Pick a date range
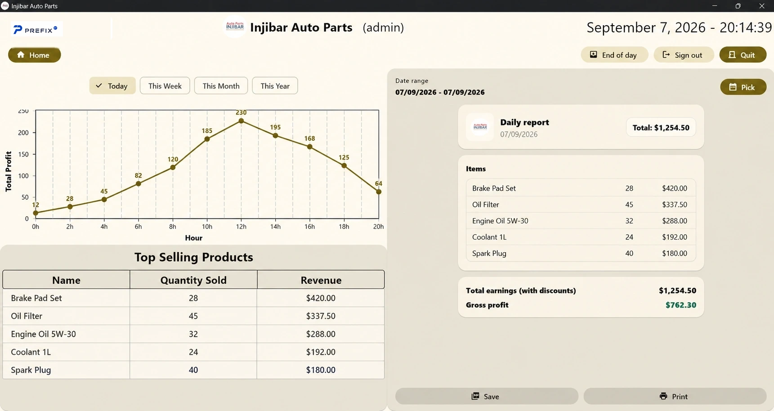The width and height of the screenshot is (774, 411). pos(743,87)
